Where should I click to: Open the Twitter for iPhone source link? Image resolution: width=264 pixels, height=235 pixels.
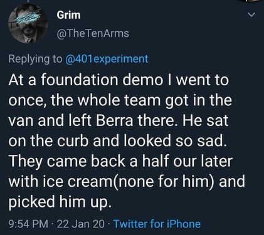(157, 224)
